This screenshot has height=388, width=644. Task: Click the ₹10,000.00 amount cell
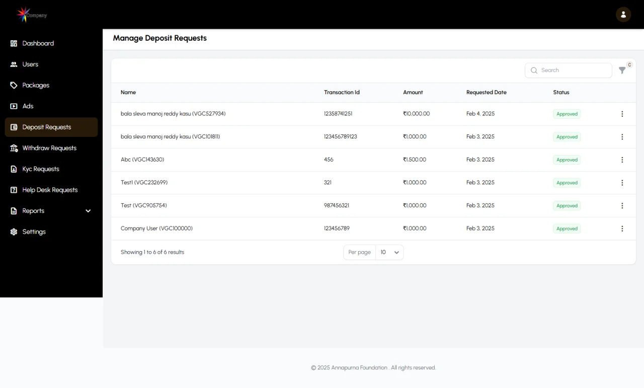pos(417,114)
